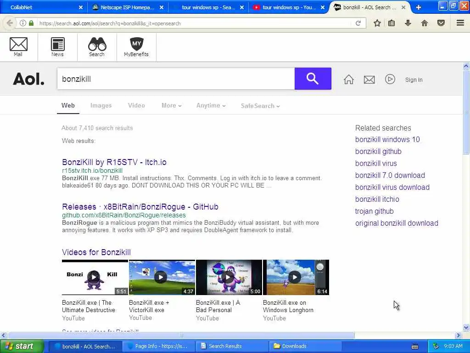
Task: Click the Search binoculars icon
Action: point(97,47)
